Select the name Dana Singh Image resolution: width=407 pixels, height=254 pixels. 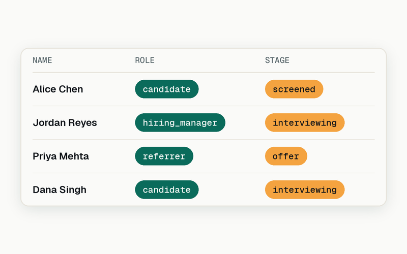tap(60, 189)
